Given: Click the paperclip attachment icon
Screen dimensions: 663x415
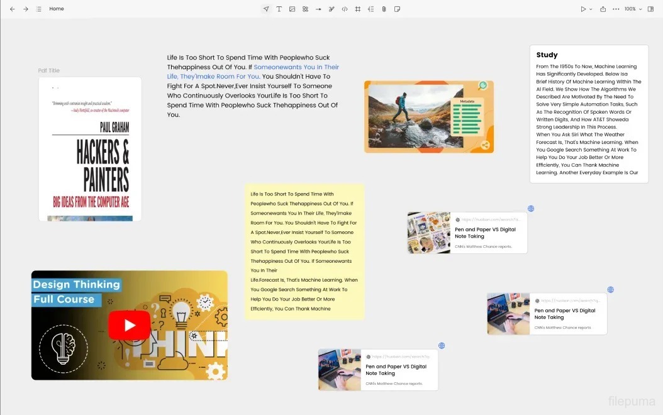Looking at the screenshot, I should [384, 9].
